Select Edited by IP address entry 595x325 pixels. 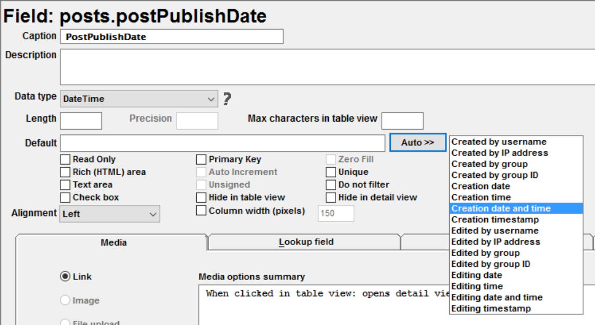[496, 242]
